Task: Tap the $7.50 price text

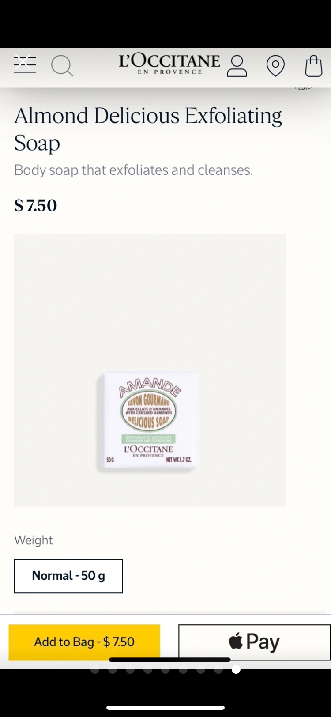Action: coord(36,205)
